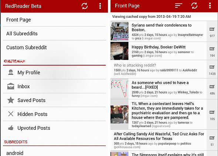The height and width of the screenshot is (156, 218).
Task: Open Front Page three-dot overflow menu
Action: tap(210, 6)
